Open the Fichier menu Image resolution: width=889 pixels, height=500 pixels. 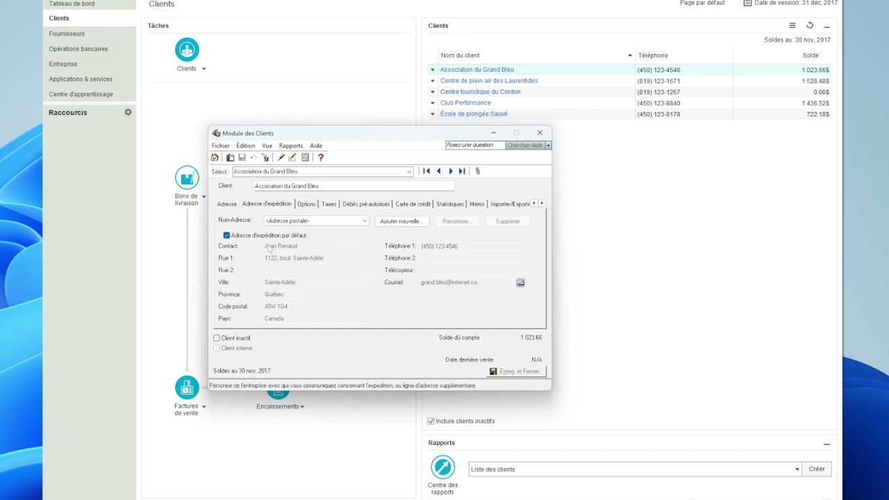point(221,146)
